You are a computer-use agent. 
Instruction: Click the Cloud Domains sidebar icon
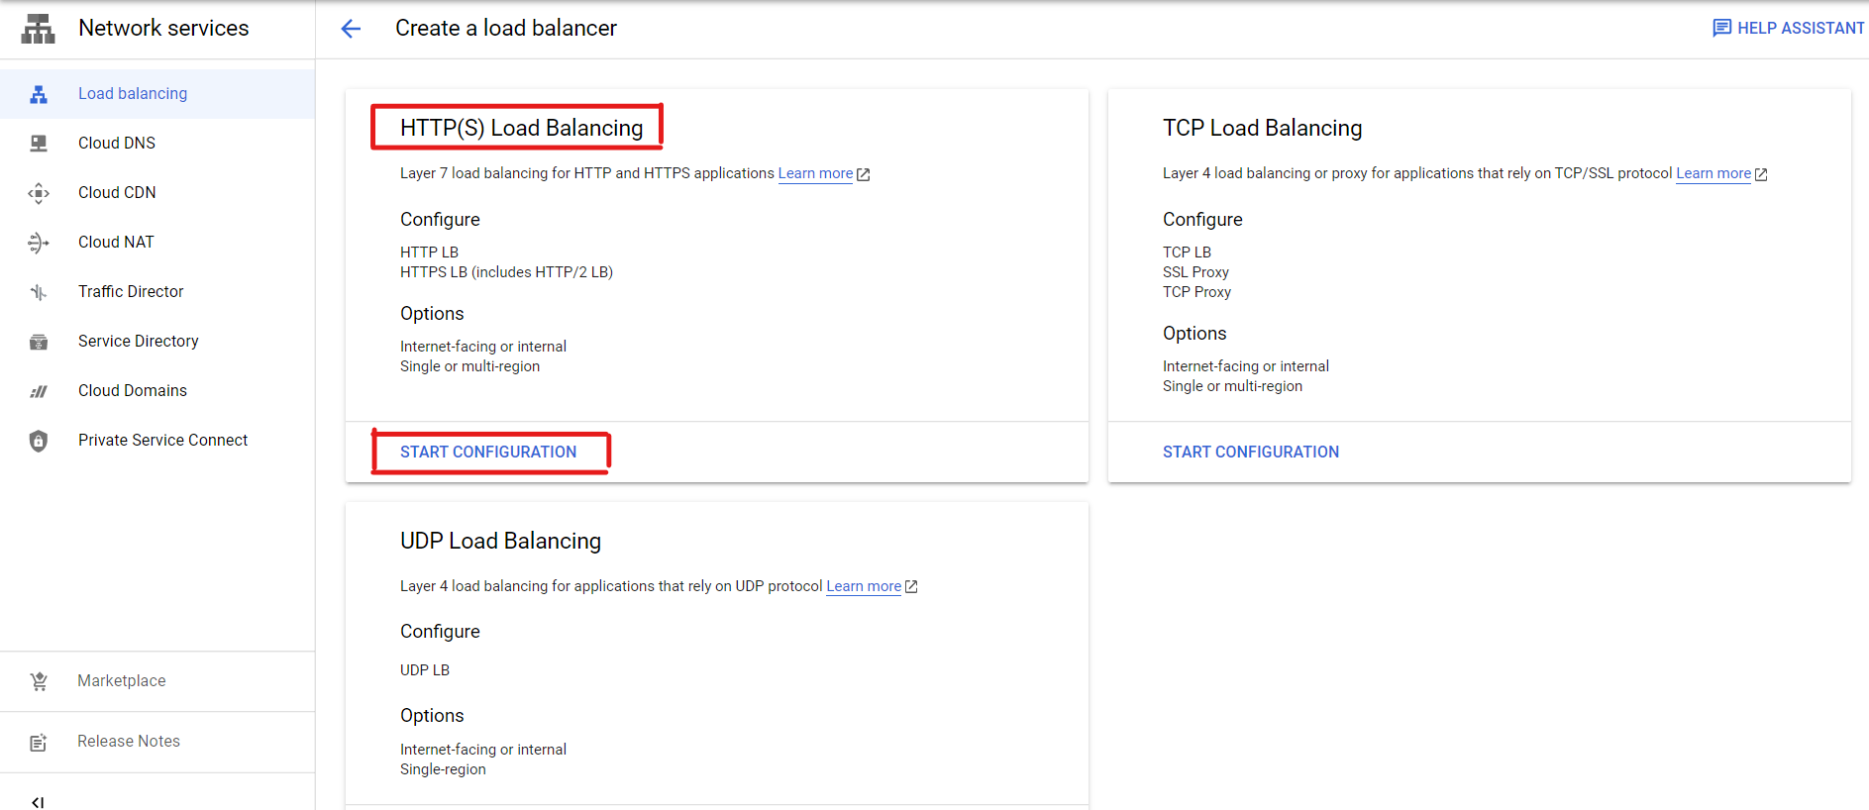click(39, 391)
